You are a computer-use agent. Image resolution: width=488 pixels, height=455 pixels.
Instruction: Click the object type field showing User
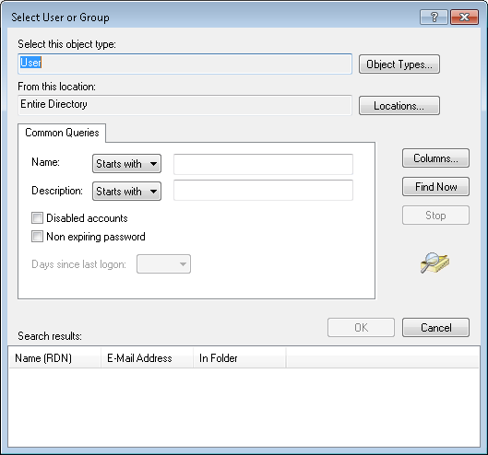[x=184, y=64]
